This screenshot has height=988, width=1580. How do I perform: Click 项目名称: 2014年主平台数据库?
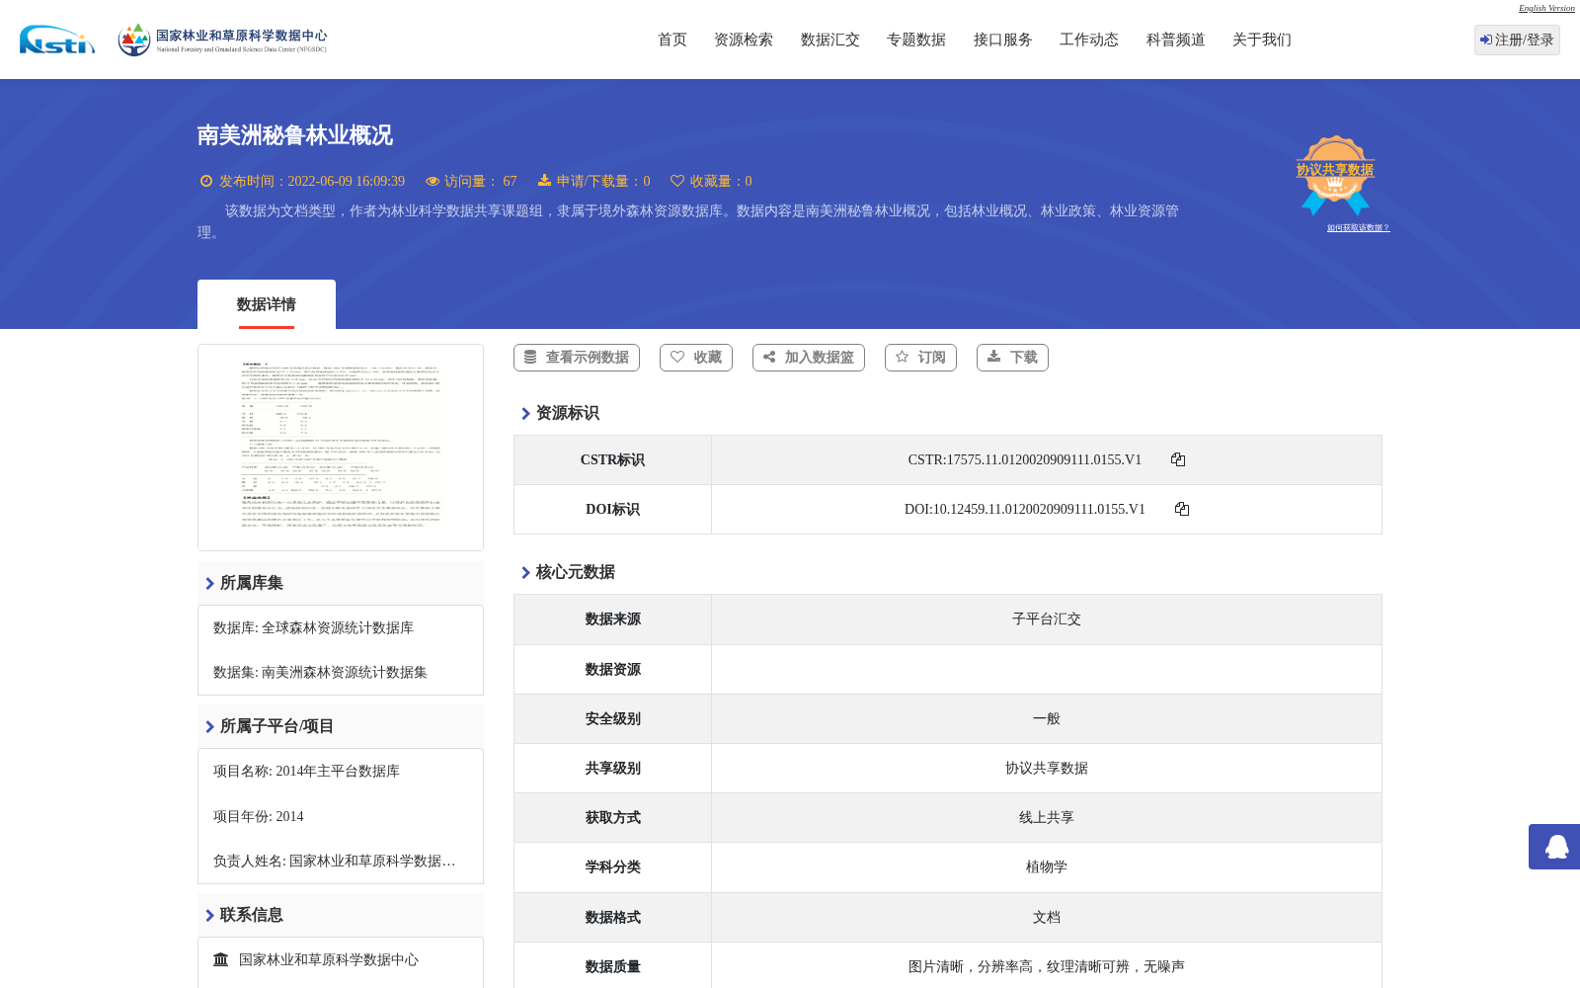pos(306,771)
